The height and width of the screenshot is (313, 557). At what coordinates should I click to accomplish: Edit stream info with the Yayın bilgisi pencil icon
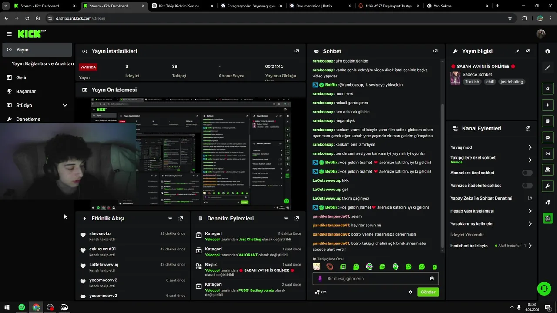517,51
